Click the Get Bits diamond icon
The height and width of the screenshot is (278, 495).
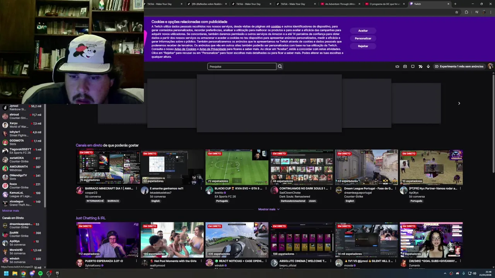[x=428, y=66]
